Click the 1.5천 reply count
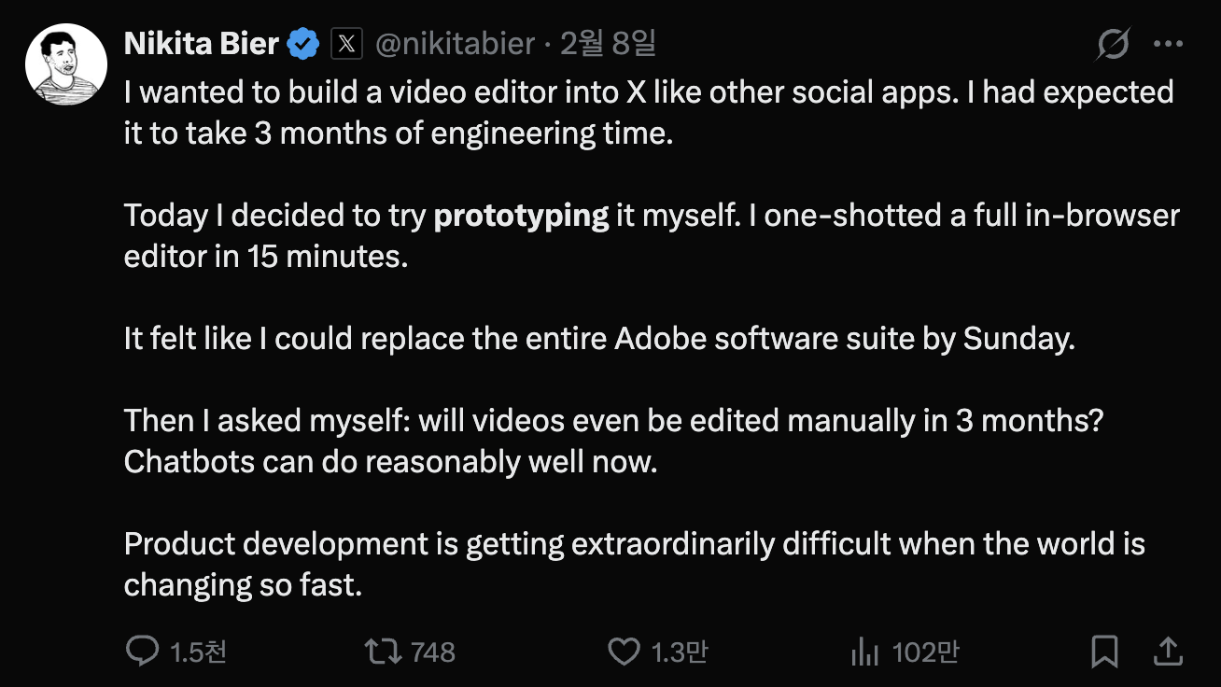 pos(199,652)
